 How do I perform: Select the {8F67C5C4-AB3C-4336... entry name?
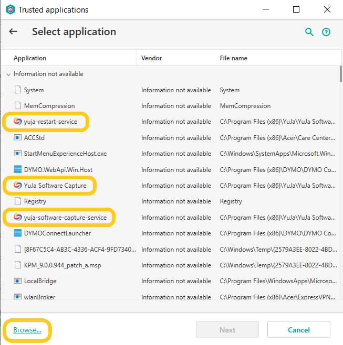(x=80, y=249)
